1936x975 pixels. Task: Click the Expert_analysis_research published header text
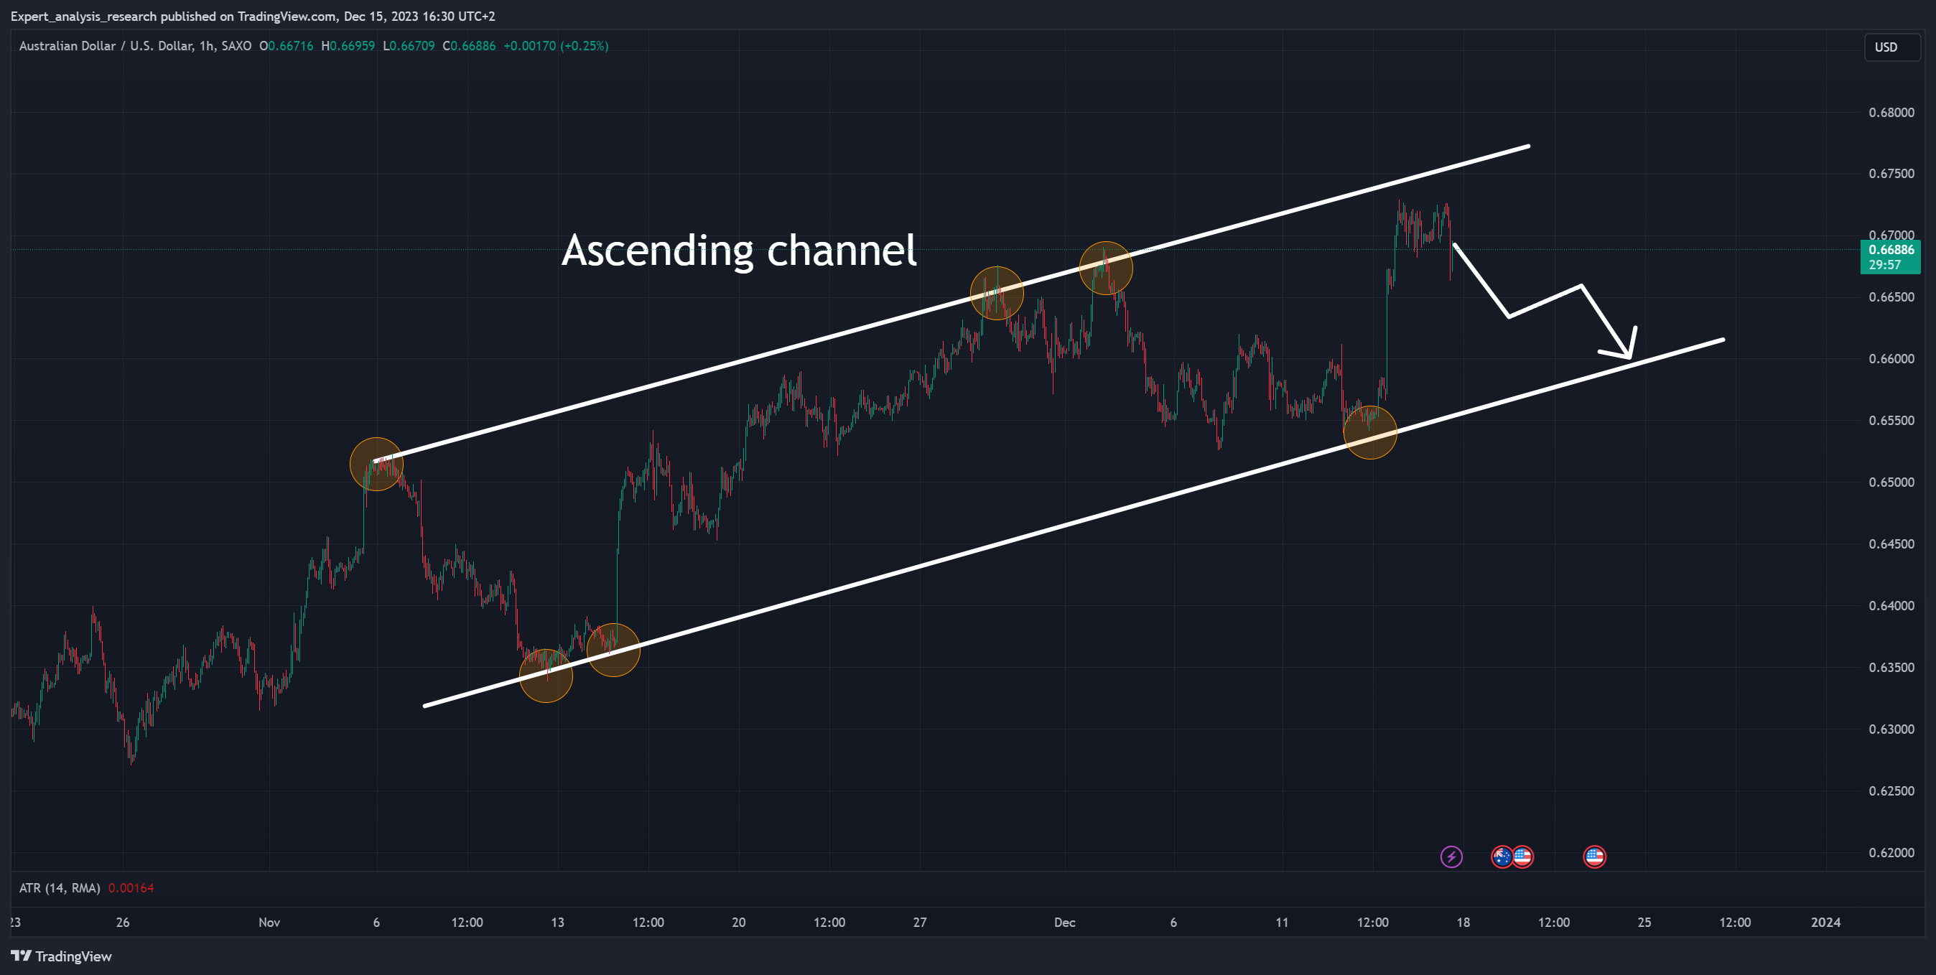[x=253, y=16]
